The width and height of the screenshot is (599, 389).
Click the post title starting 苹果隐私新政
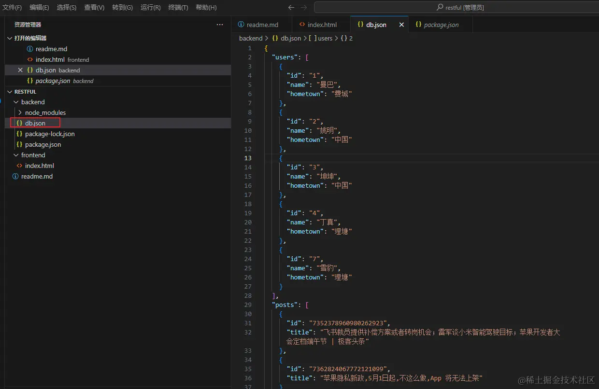coord(401,378)
